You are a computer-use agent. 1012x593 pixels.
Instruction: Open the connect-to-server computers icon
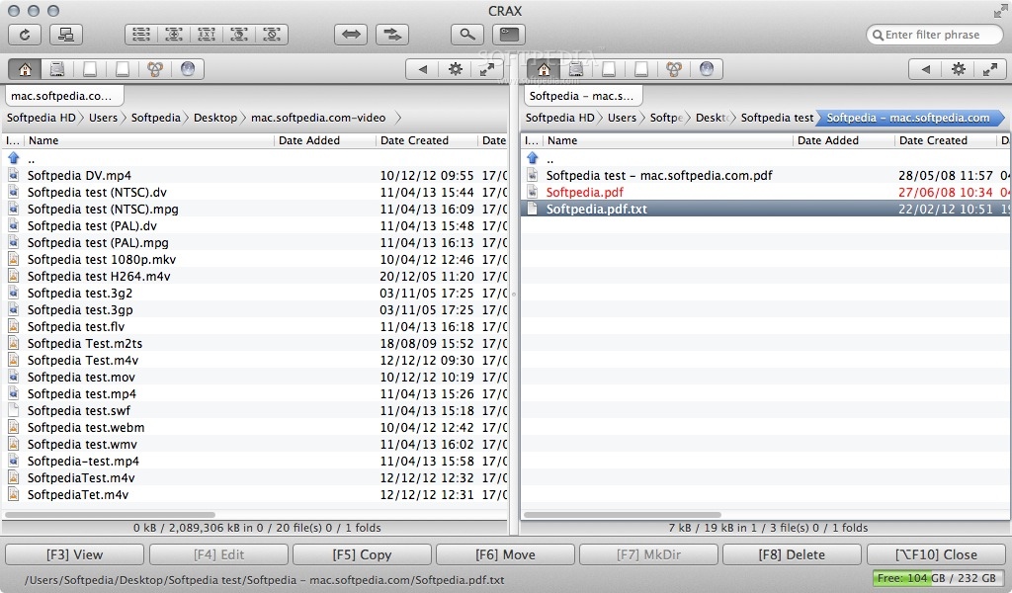click(x=66, y=35)
